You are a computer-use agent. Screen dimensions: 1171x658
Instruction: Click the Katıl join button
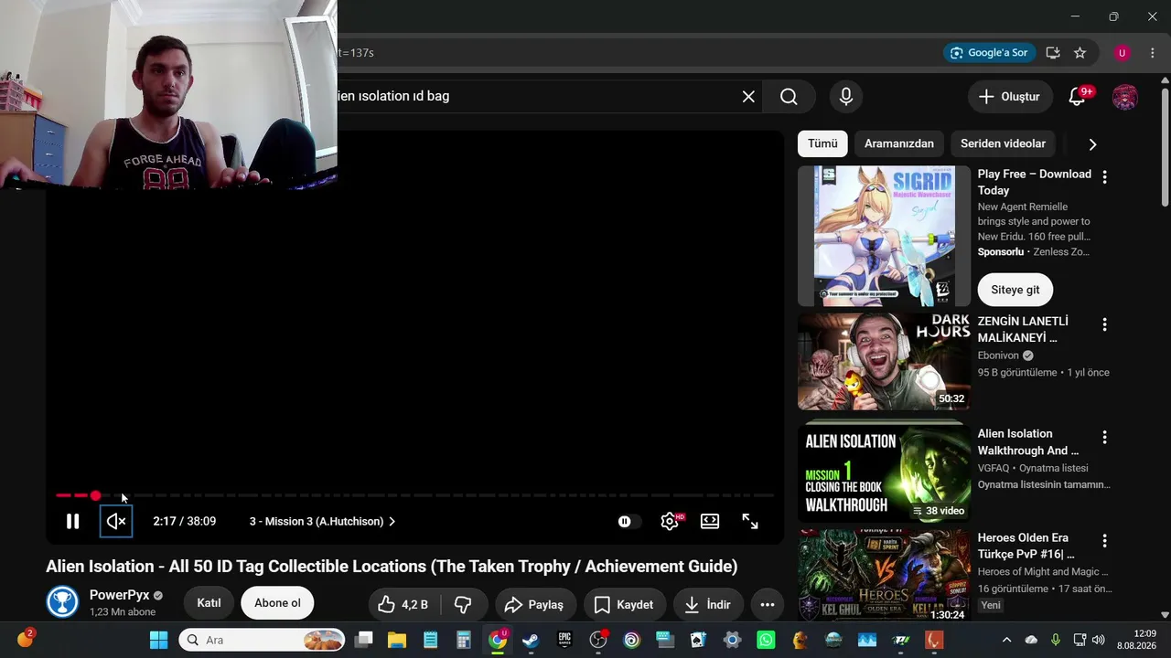click(x=209, y=603)
